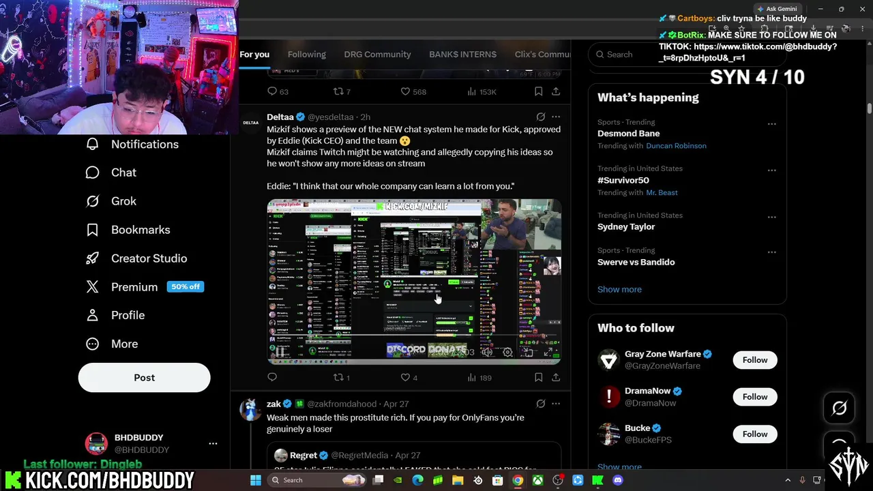The width and height of the screenshot is (873, 491).
Task: Open options for Desmond Bane trend
Action: [x=771, y=124]
